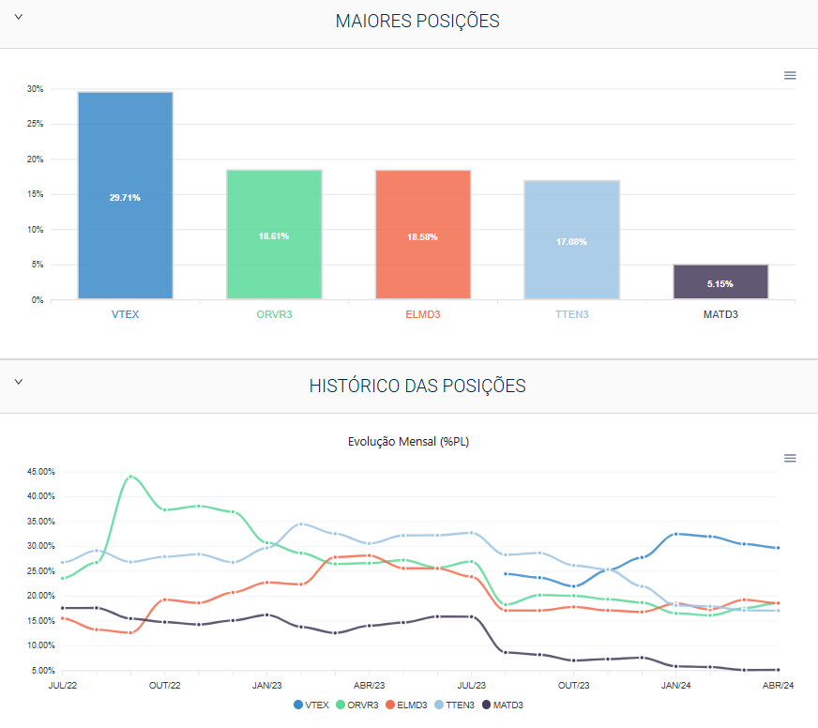Select the MATD3 5.15% bar
Screen dimensions: 818x728
pos(720,281)
